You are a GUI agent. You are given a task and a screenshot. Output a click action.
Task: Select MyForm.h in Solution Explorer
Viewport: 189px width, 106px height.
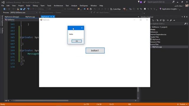pyautogui.click(x=156, y=39)
